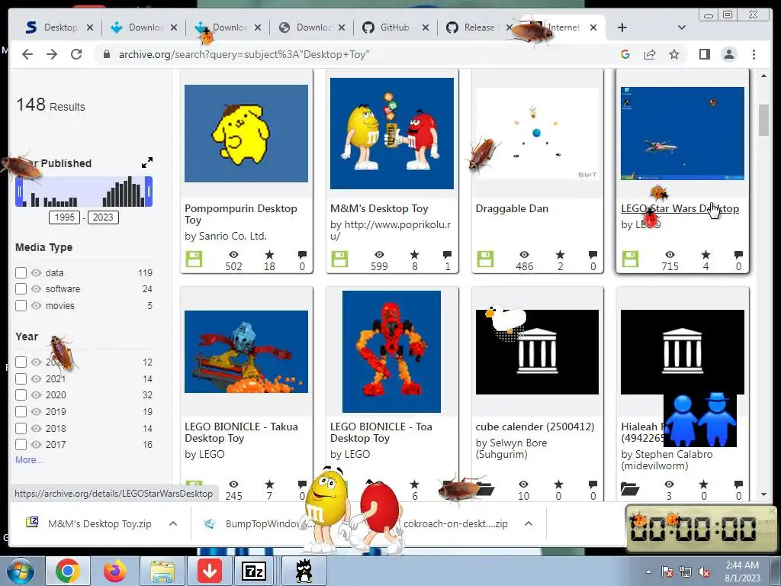Check the 2017 year checkbox
781x586 pixels.
(21, 445)
